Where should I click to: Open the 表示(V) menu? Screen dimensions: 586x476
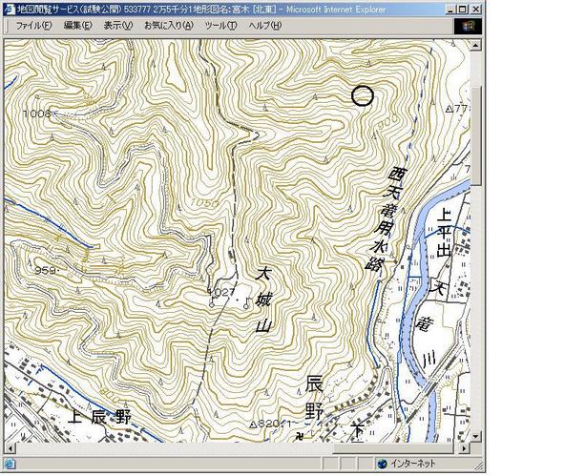tap(118, 26)
